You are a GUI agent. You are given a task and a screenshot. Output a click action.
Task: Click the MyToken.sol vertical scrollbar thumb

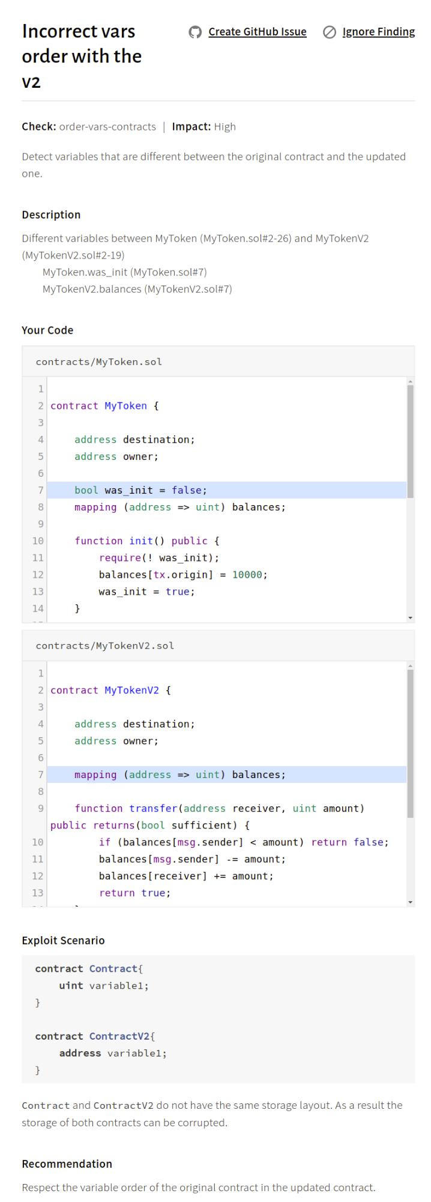click(410, 441)
